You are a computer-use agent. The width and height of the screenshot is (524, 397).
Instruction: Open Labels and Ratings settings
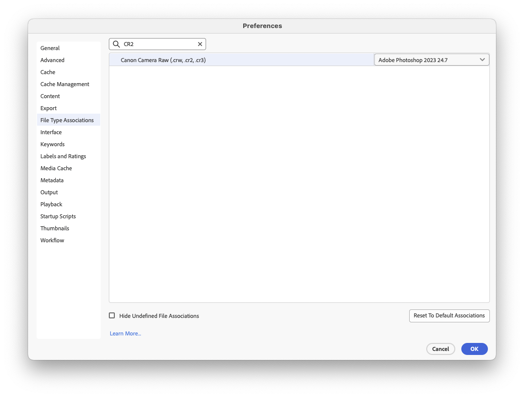point(63,156)
